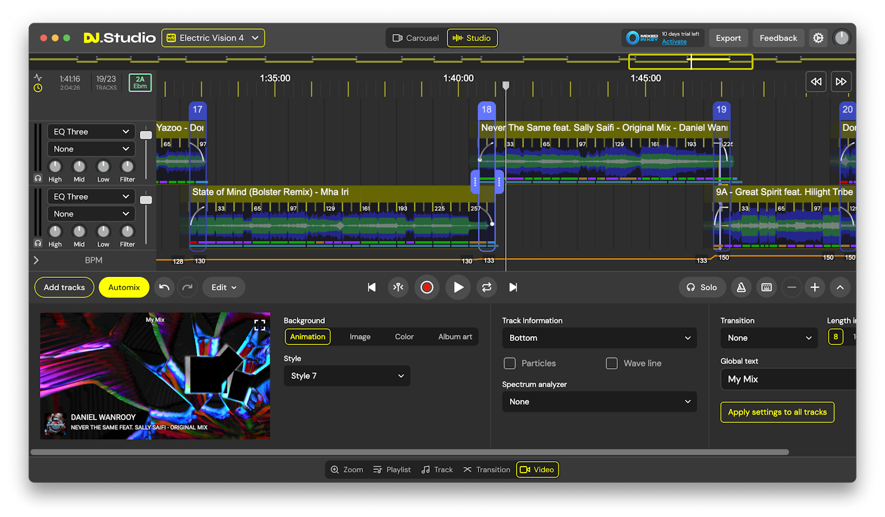Expand the BPM row
This screenshot has width=885, height=517.
tap(36, 260)
